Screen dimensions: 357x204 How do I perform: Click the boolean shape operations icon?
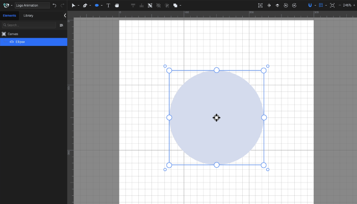click(175, 5)
